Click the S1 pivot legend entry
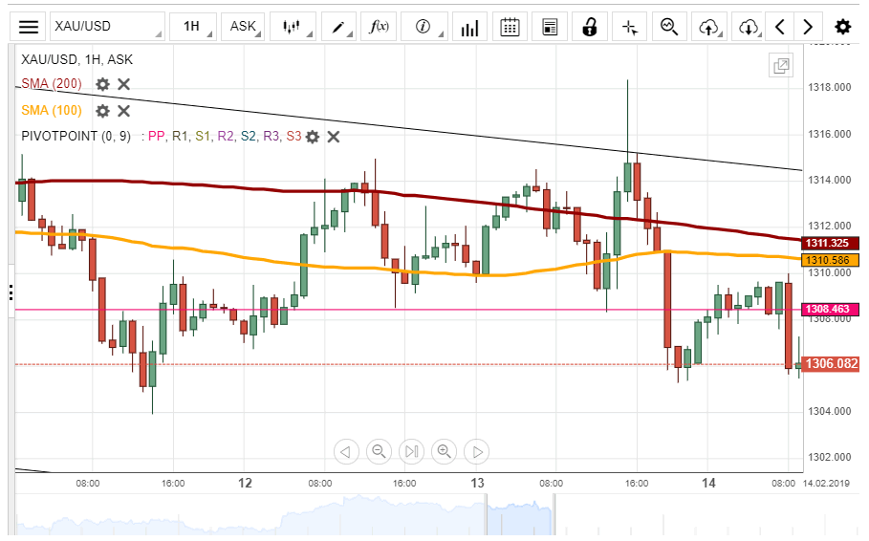Screen dimensions: 869x541 tap(203, 137)
